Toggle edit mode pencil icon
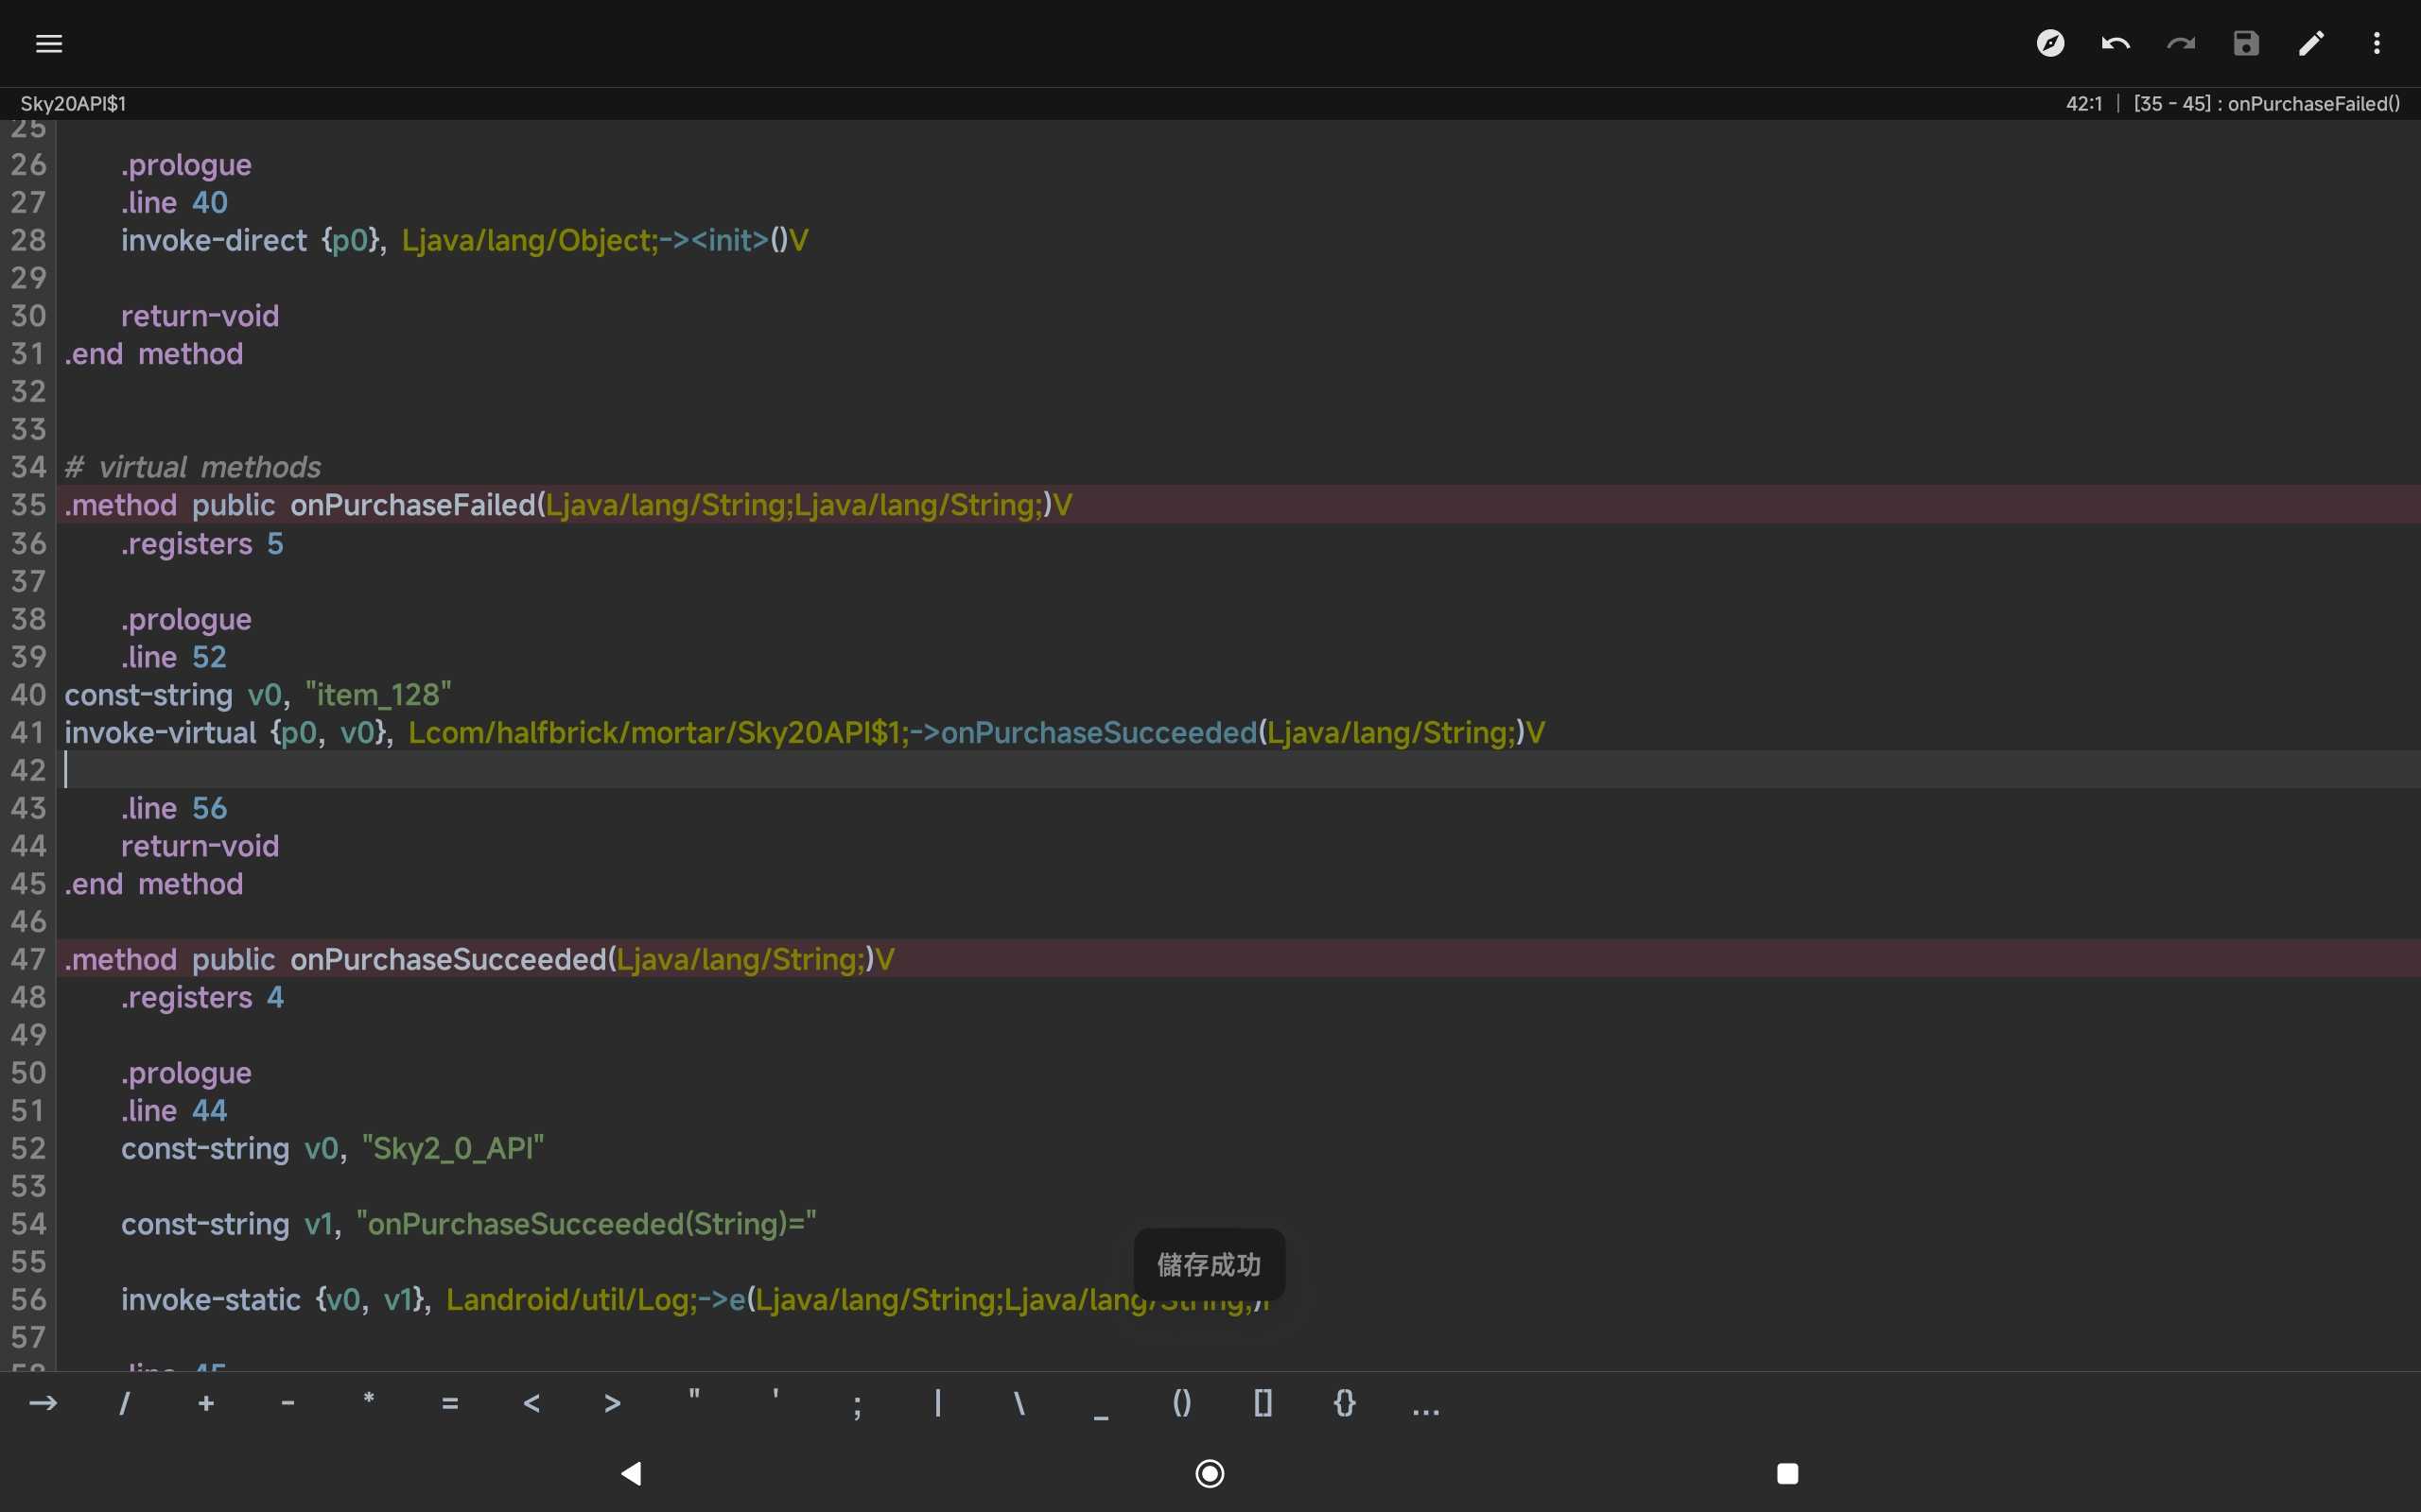The width and height of the screenshot is (2421, 1512). [x=2311, y=43]
